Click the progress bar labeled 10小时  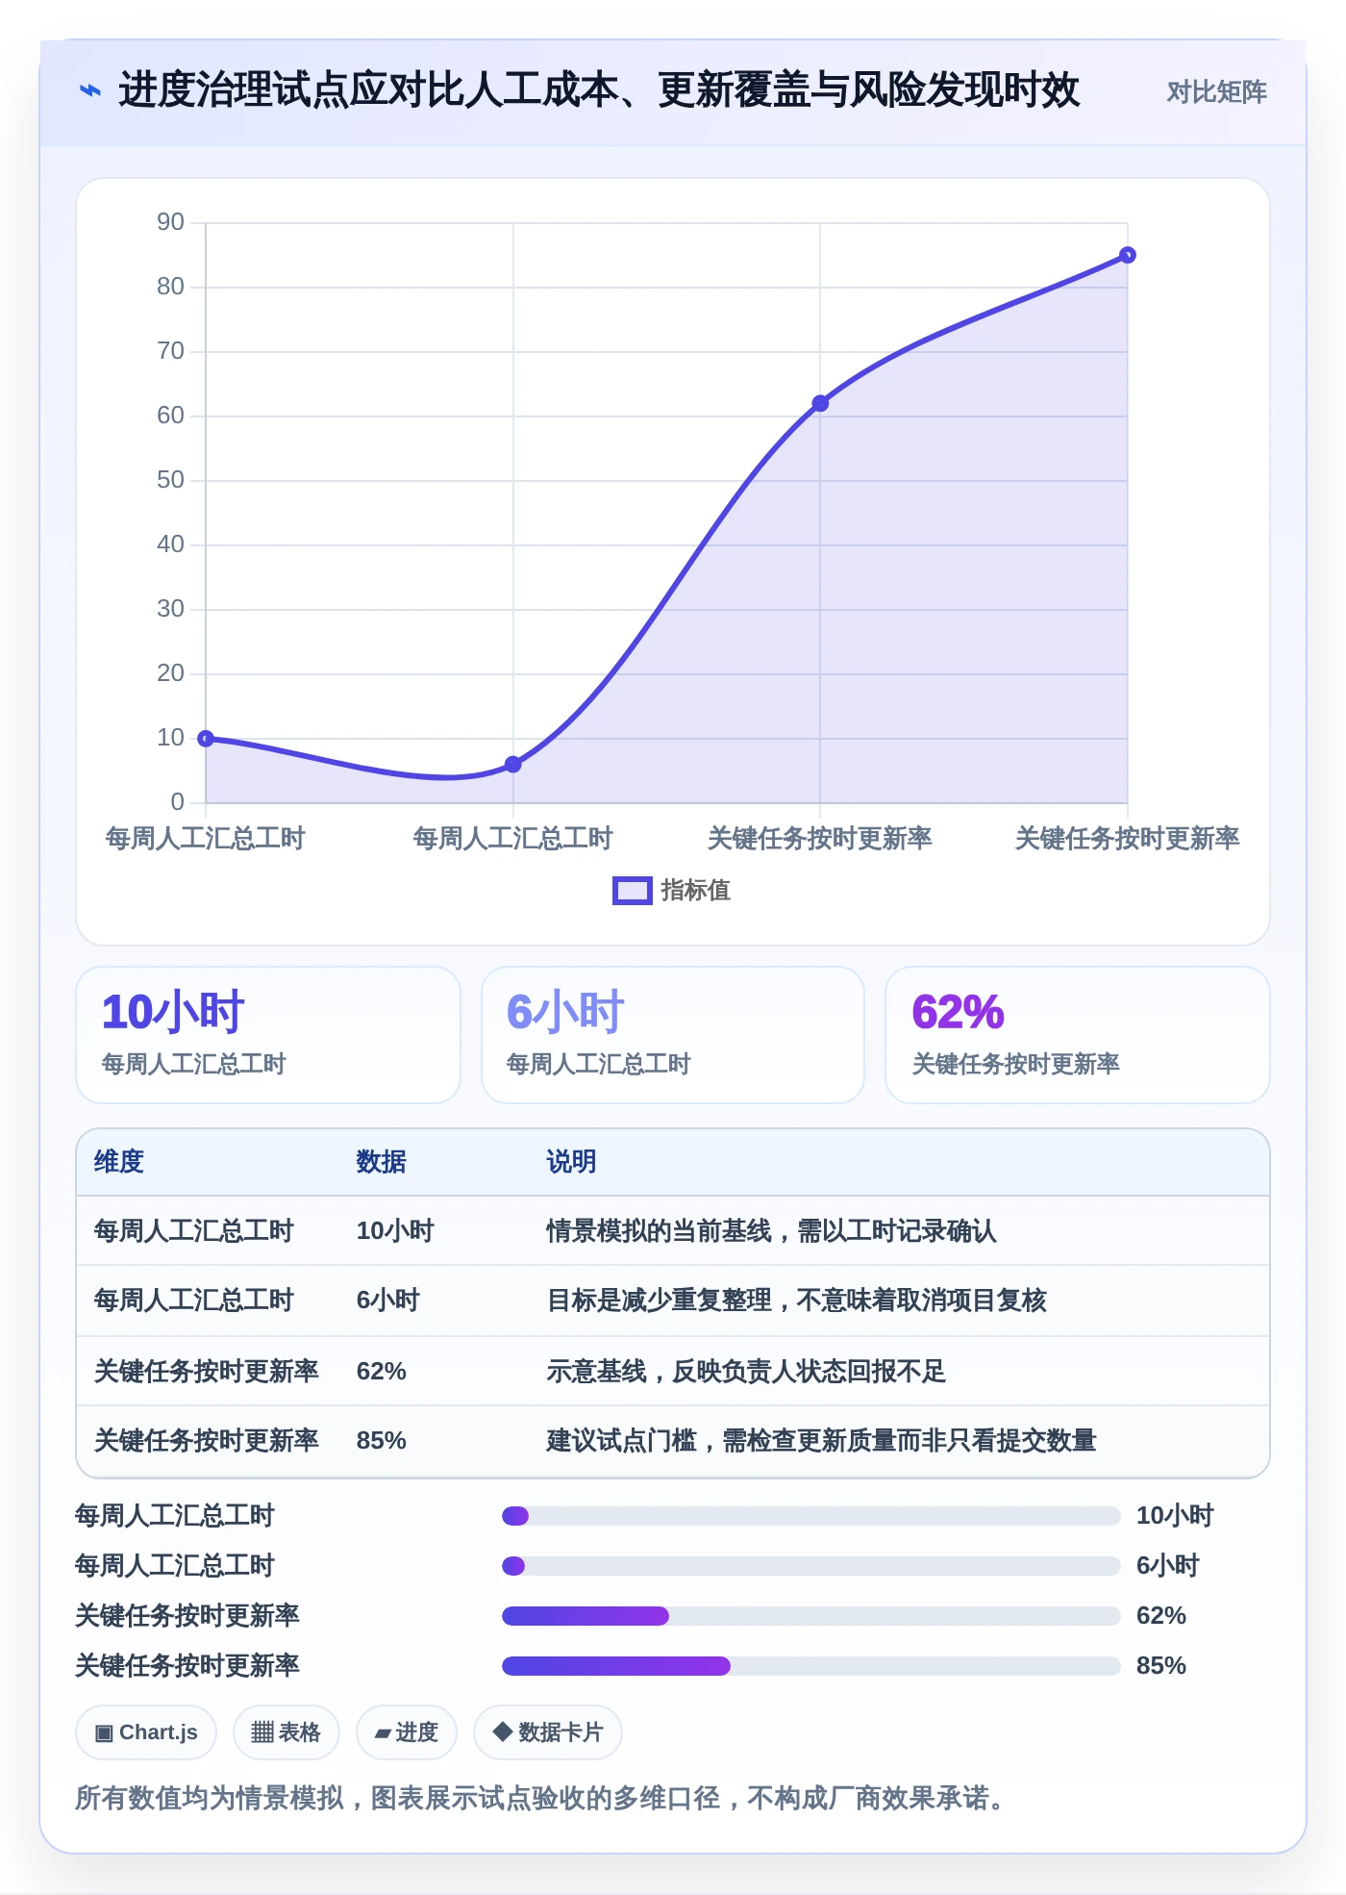coord(811,1516)
